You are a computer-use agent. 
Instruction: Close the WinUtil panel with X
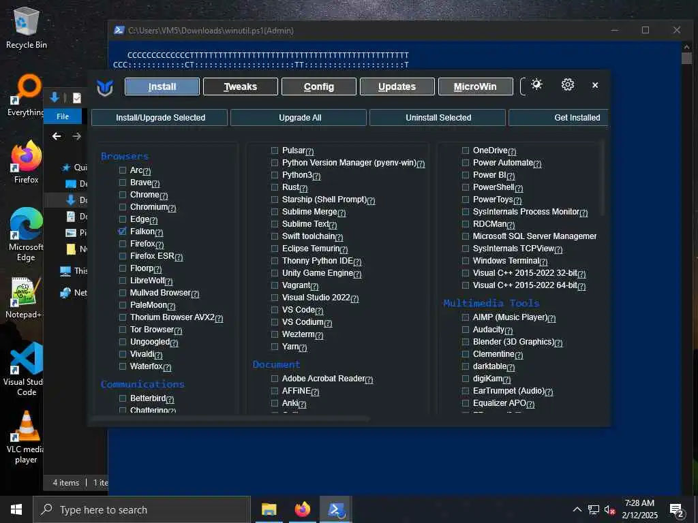pyautogui.click(x=595, y=85)
